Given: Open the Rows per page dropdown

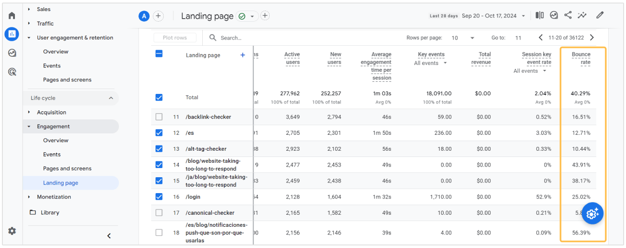Looking at the screenshot, I should click(x=463, y=38).
